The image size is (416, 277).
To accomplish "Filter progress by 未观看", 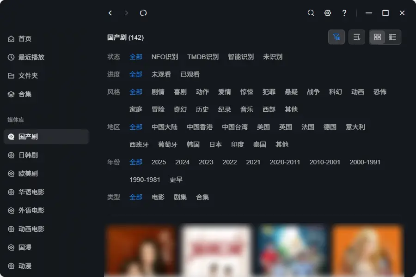I will pos(161,74).
